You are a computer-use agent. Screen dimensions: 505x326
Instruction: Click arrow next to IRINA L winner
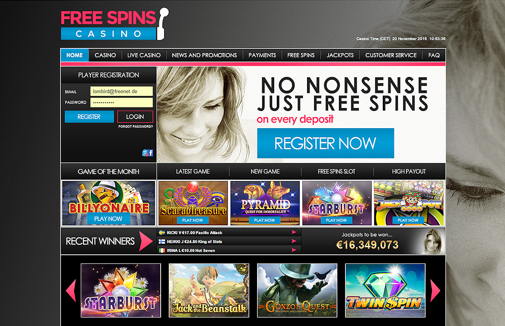294,250
